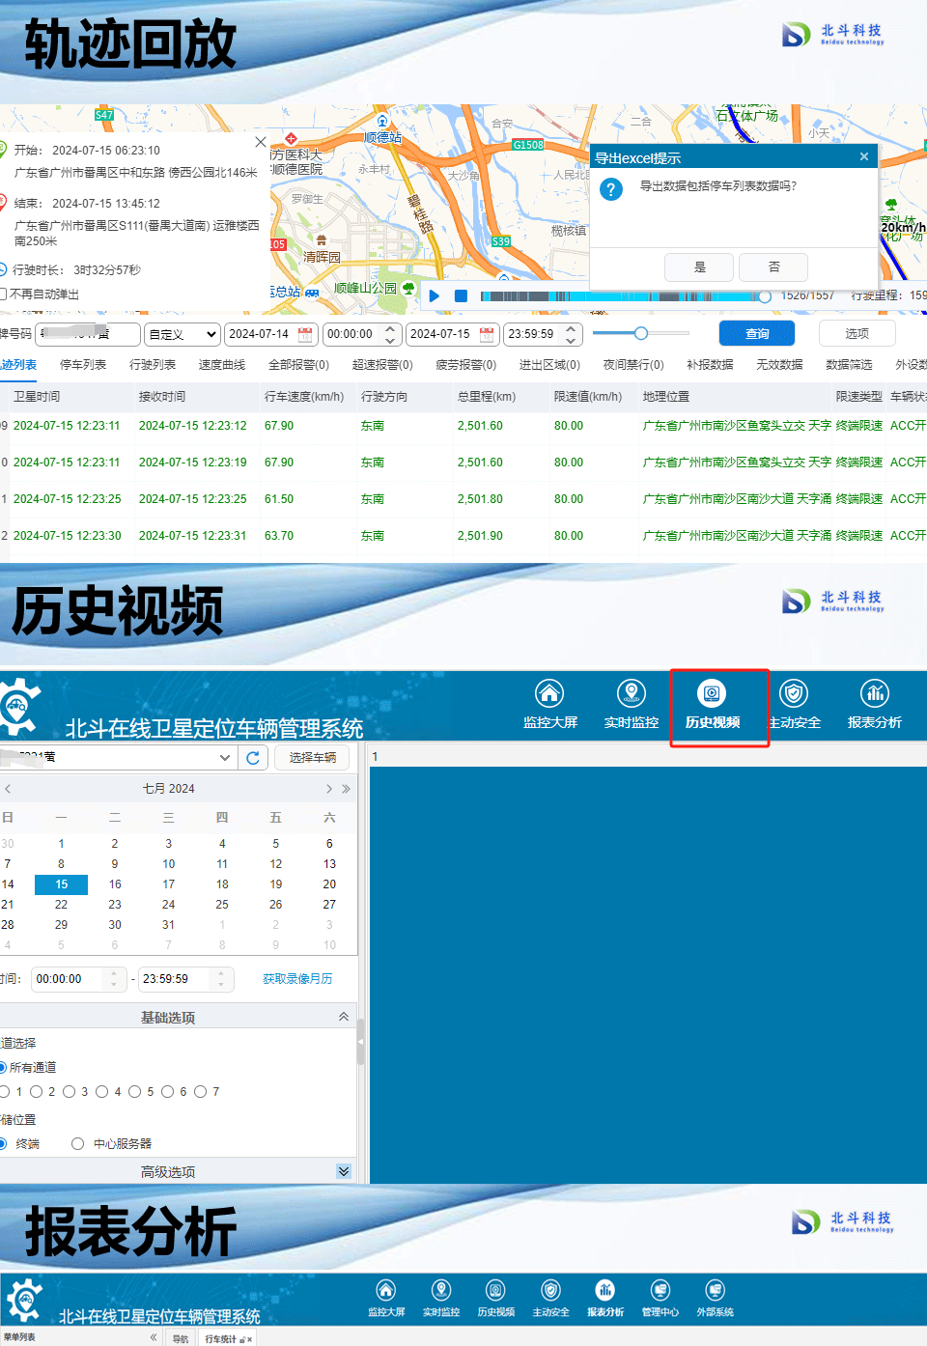Click the refresh icon beside vehicle dropdown
This screenshot has height=1346, width=927.
tap(253, 758)
